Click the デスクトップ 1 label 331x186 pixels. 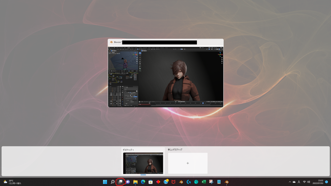128,150
